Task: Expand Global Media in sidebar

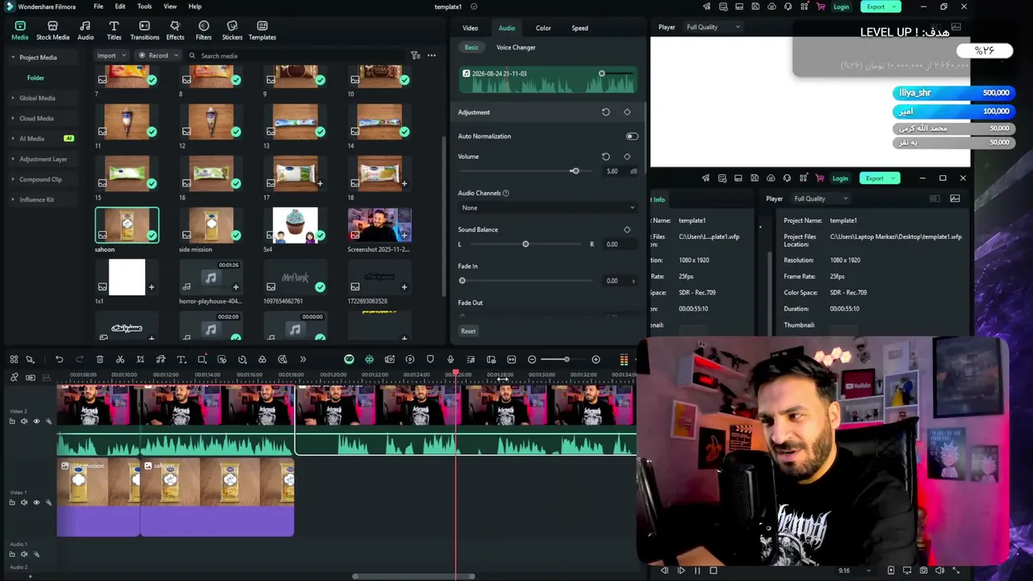Action: [x=13, y=98]
